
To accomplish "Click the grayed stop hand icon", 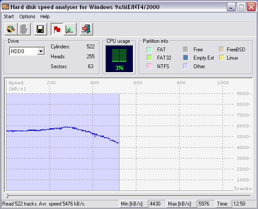I will [24, 29].
